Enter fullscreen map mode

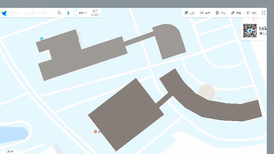[x=263, y=13]
